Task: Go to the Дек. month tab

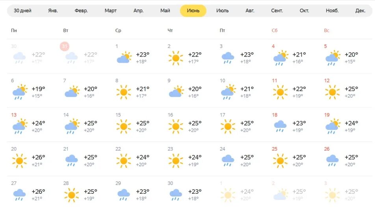Action: click(x=360, y=11)
